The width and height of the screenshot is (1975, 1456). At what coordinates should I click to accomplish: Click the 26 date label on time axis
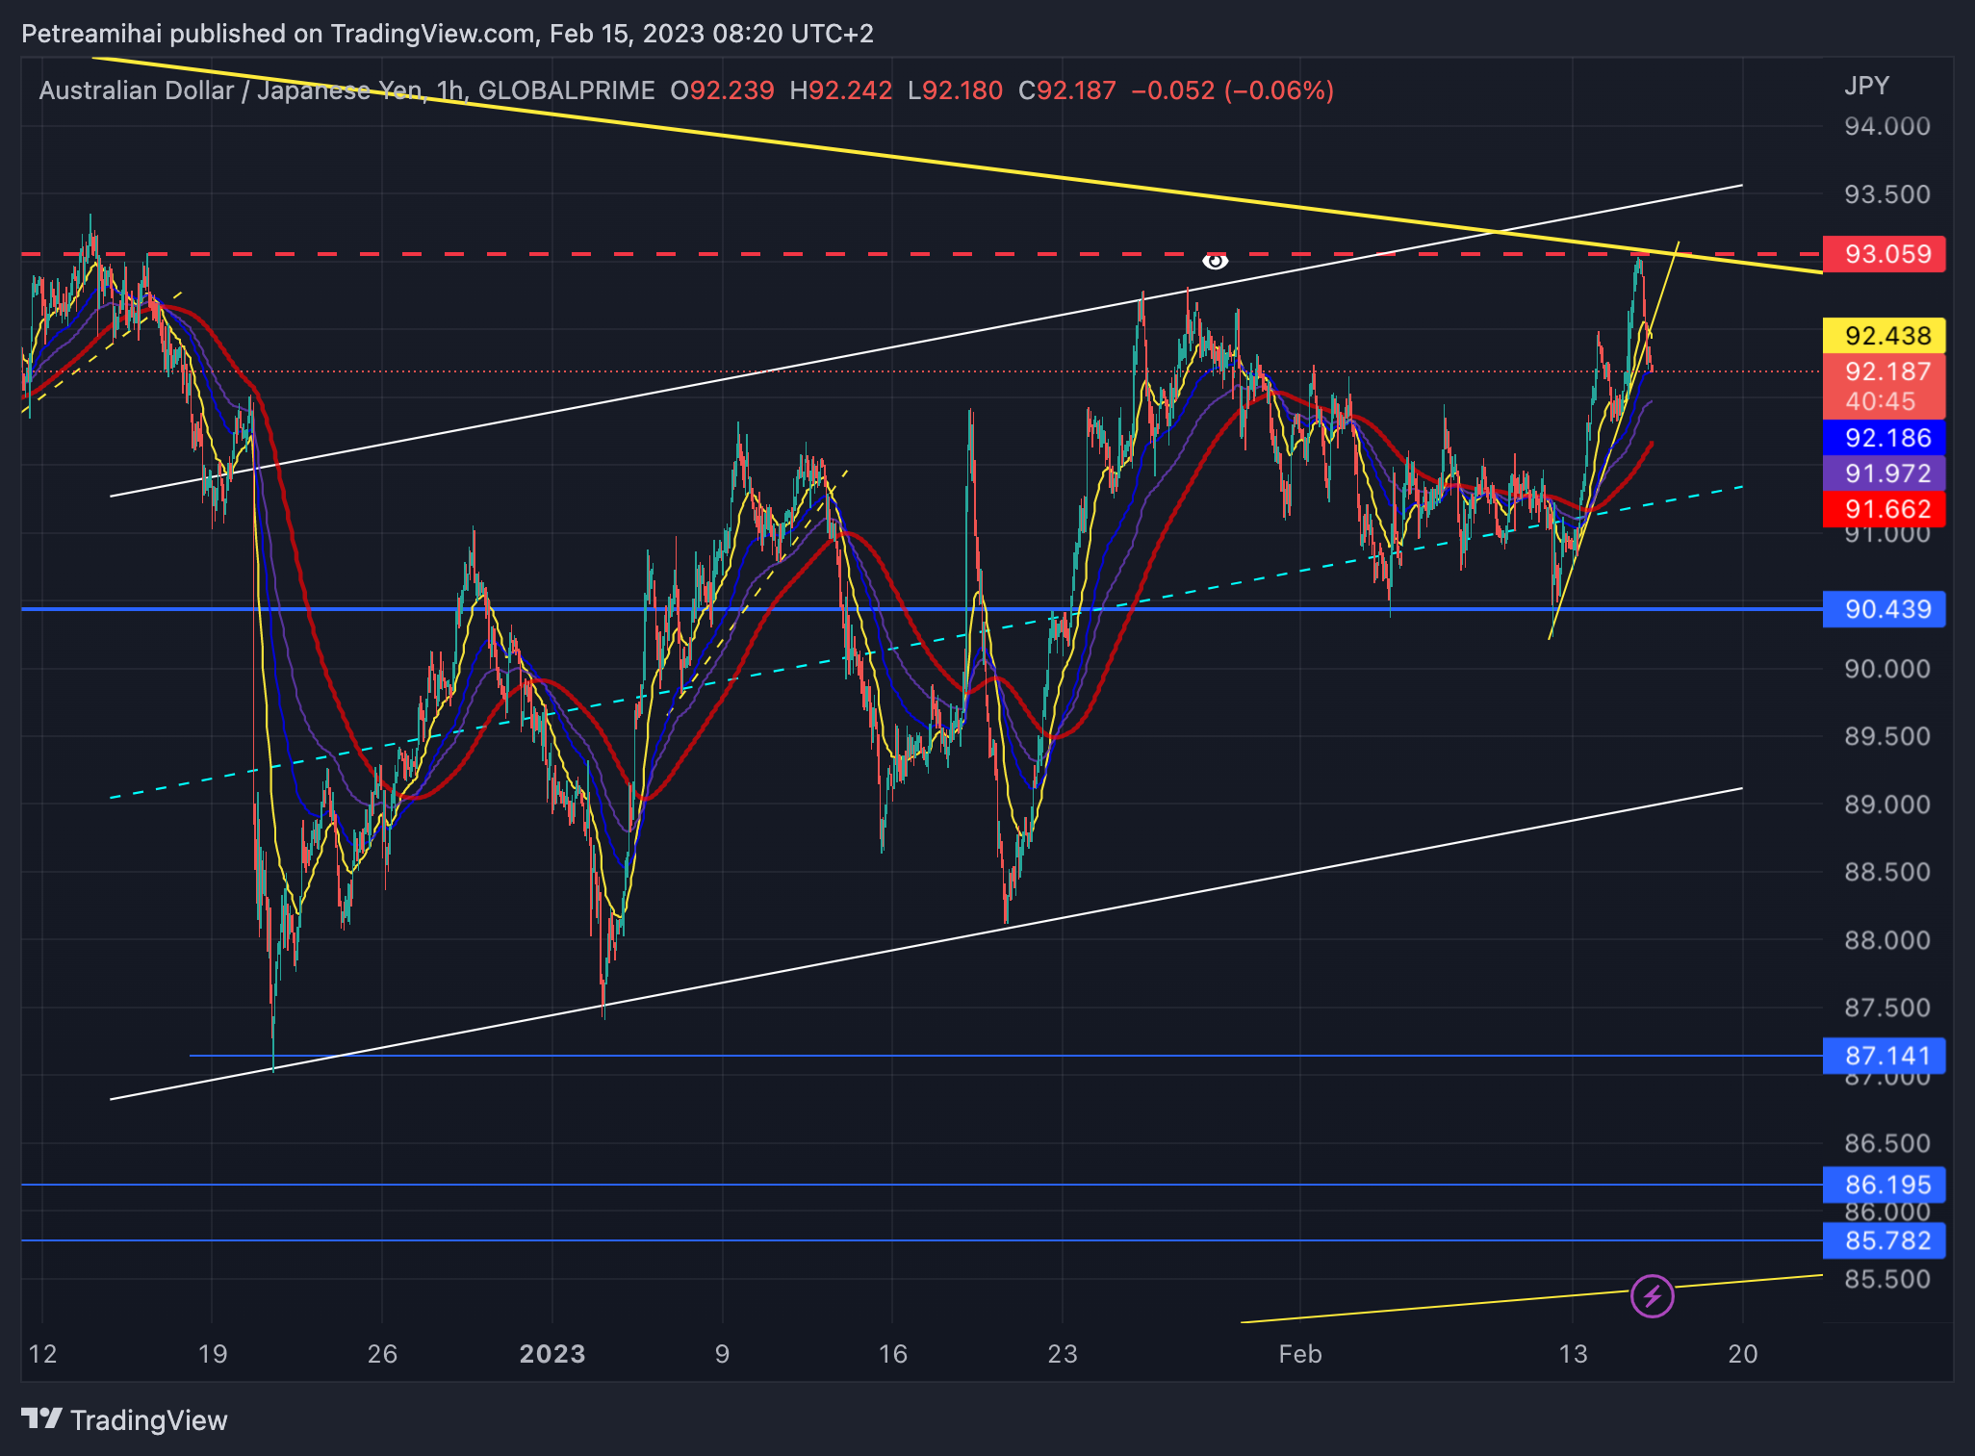(x=382, y=1354)
